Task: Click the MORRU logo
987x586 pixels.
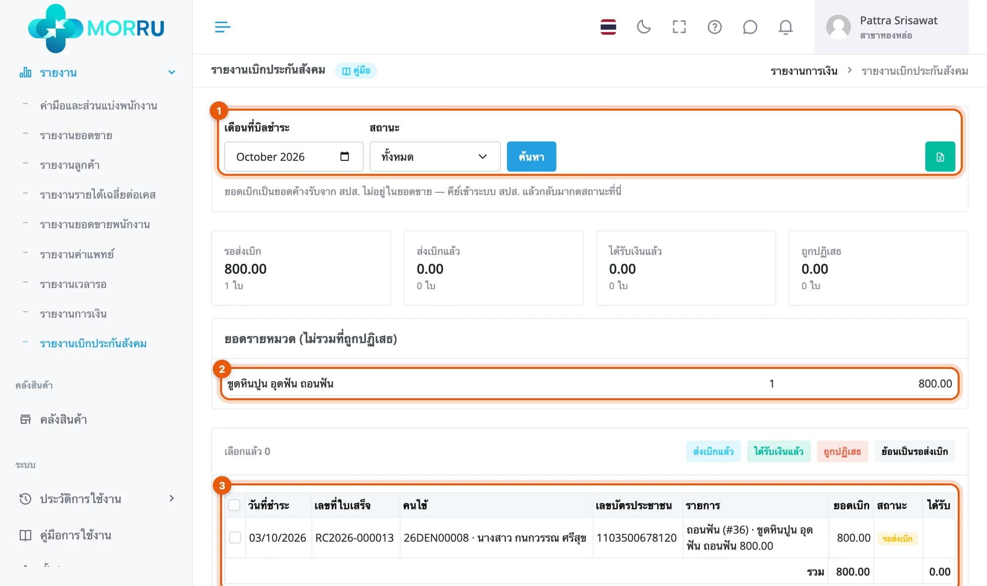Action: 96,28
